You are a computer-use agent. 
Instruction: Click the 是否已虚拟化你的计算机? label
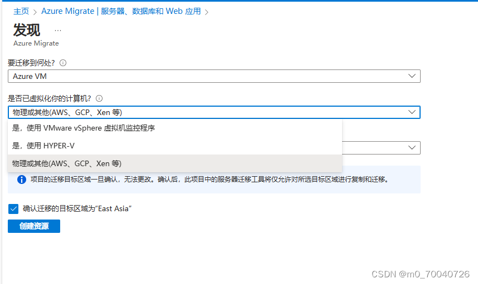50,98
